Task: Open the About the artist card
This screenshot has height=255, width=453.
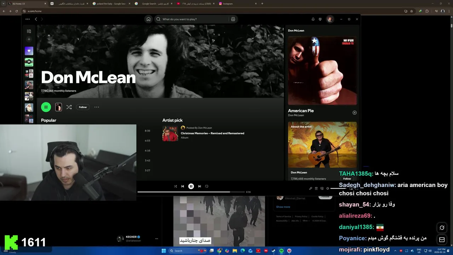Action: point(322,151)
